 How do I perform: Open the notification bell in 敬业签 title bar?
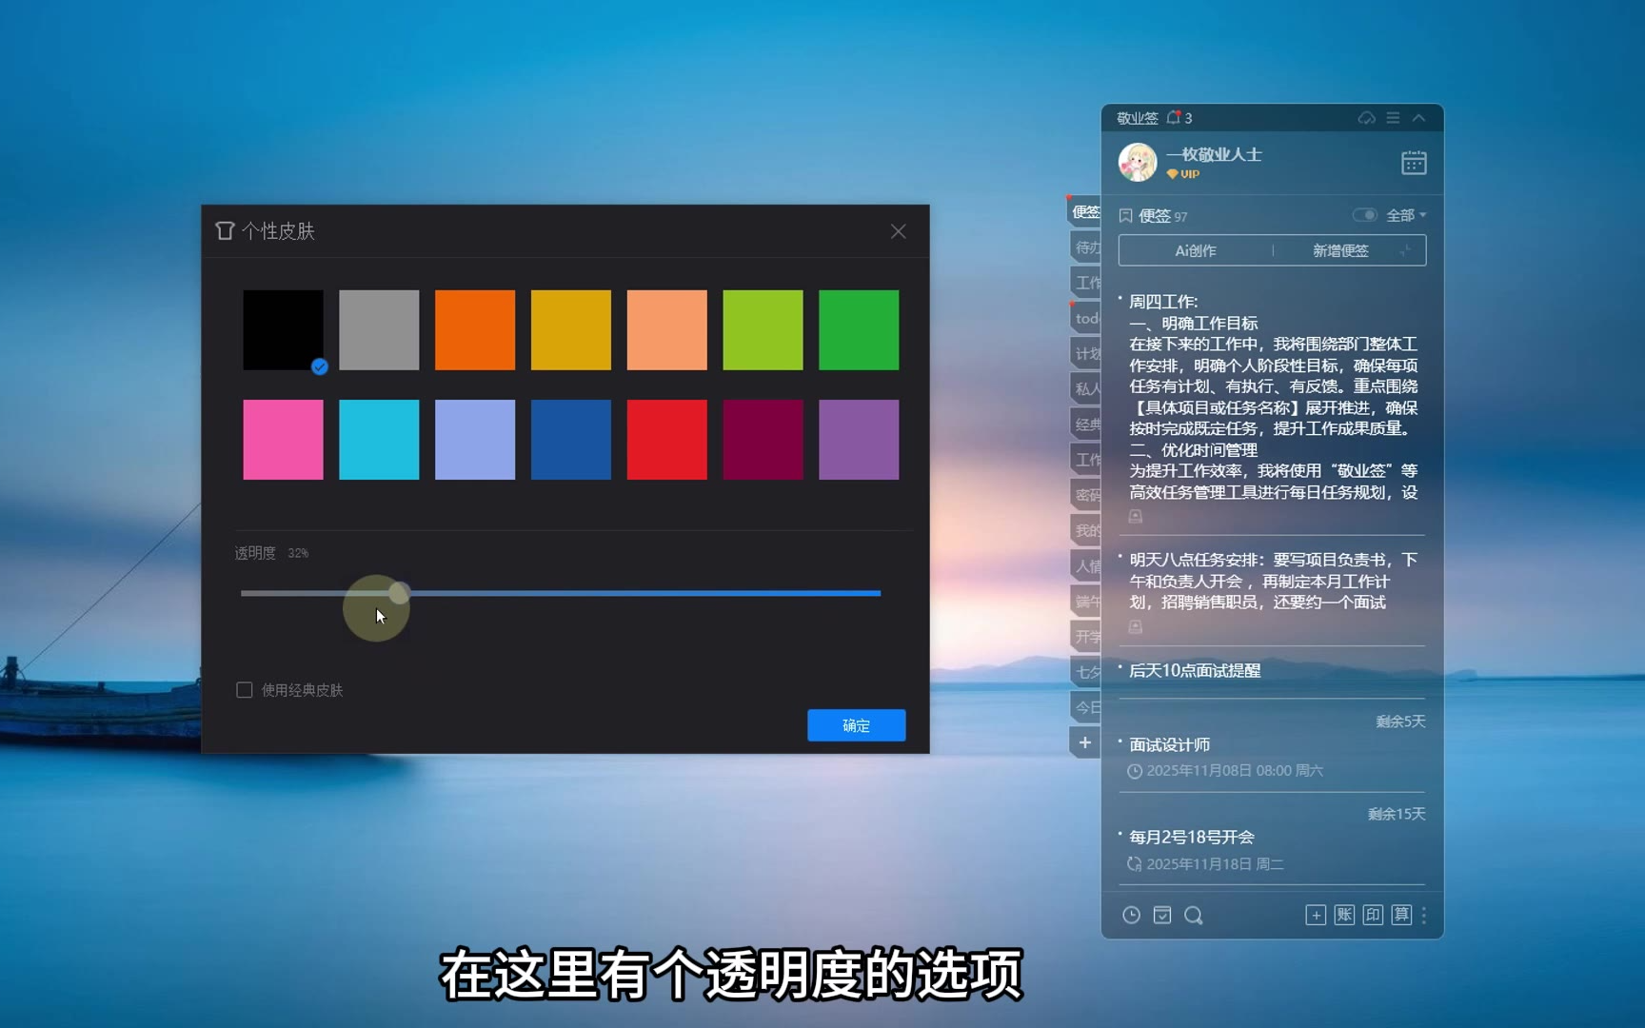[1174, 118]
